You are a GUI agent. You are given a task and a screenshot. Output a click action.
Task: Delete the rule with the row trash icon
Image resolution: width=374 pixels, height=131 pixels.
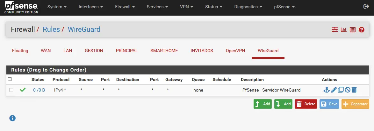[x=354, y=90]
